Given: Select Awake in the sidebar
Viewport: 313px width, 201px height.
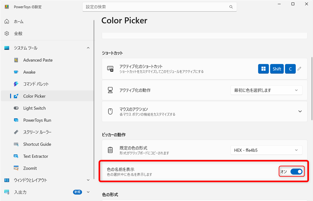Looking at the screenshot, I should [x=33, y=72].
